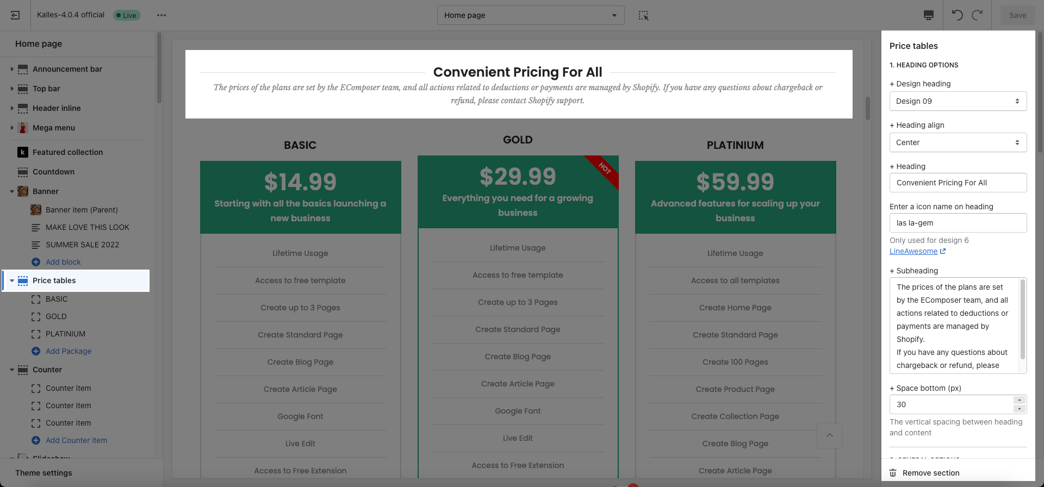Click the icon name input field
This screenshot has width=1044, height=487.
click(958, 223)
